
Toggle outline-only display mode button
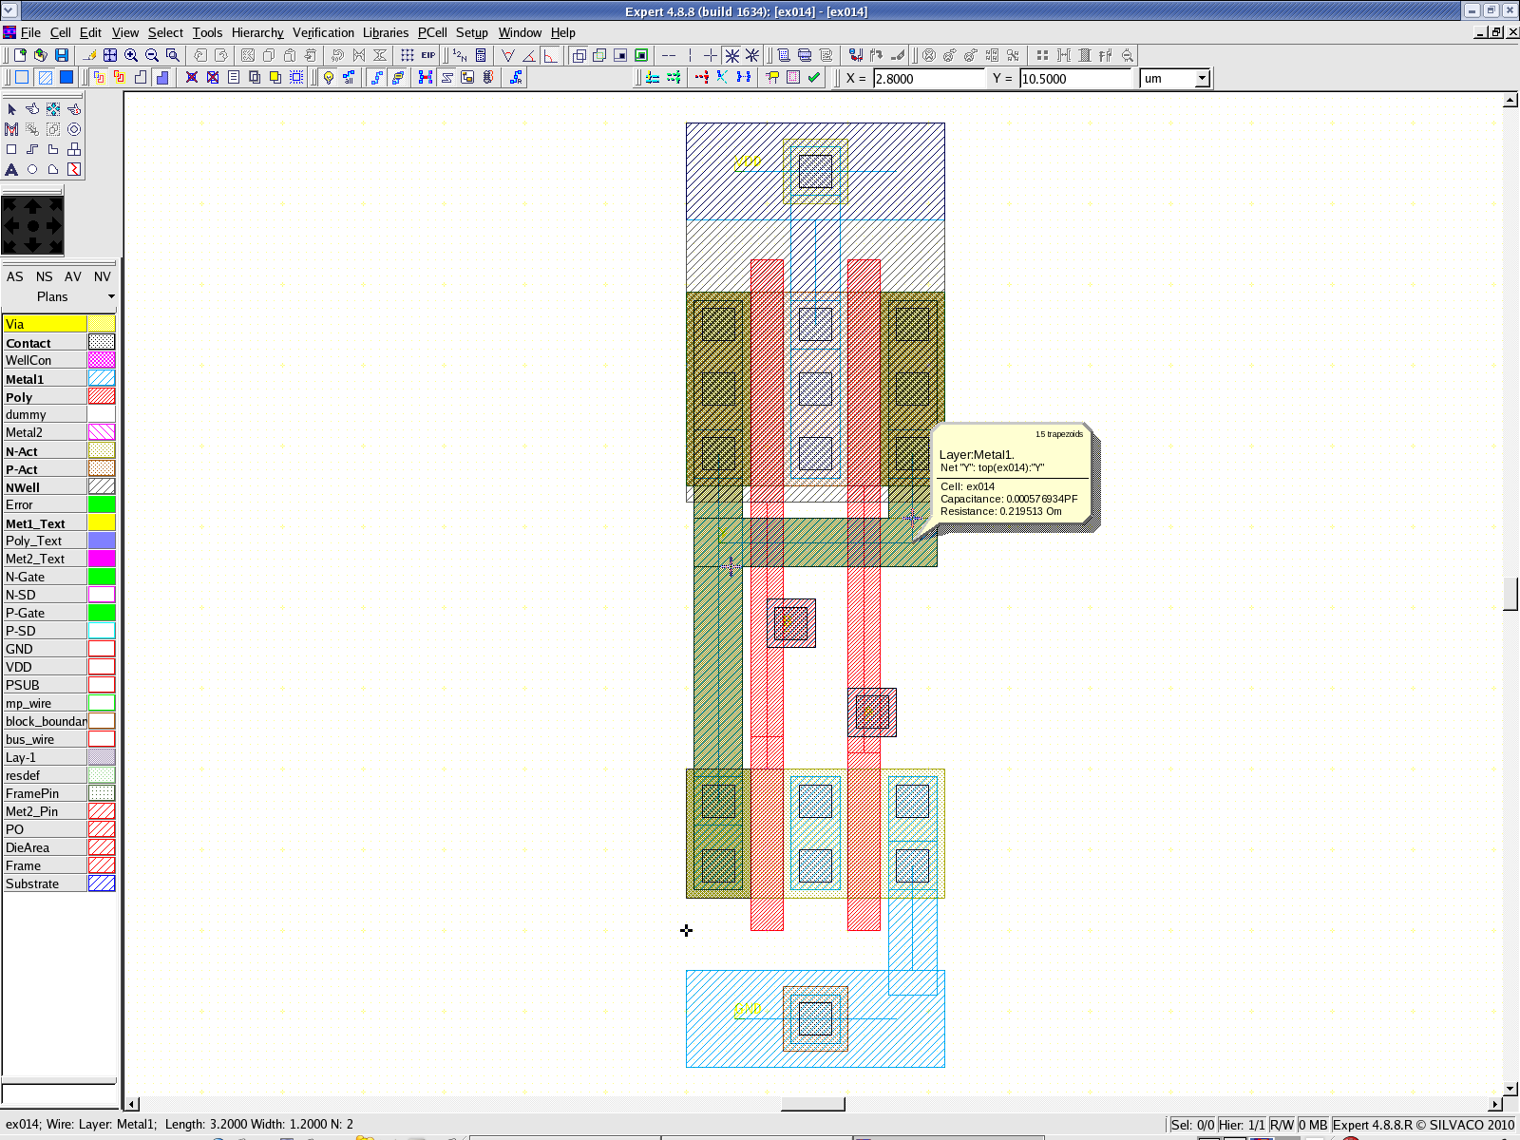point(22,78)
